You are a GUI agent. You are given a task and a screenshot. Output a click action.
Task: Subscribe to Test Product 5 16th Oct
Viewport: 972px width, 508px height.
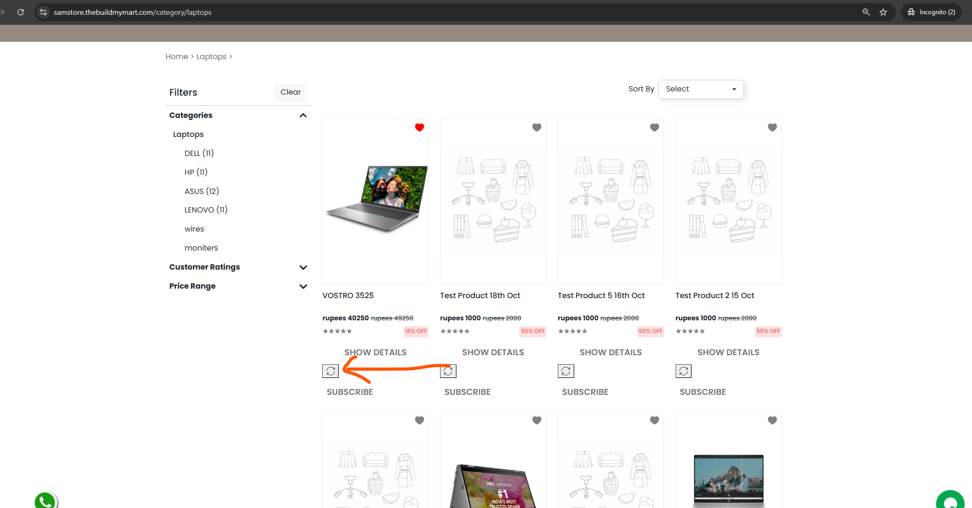tap(585, 392)
